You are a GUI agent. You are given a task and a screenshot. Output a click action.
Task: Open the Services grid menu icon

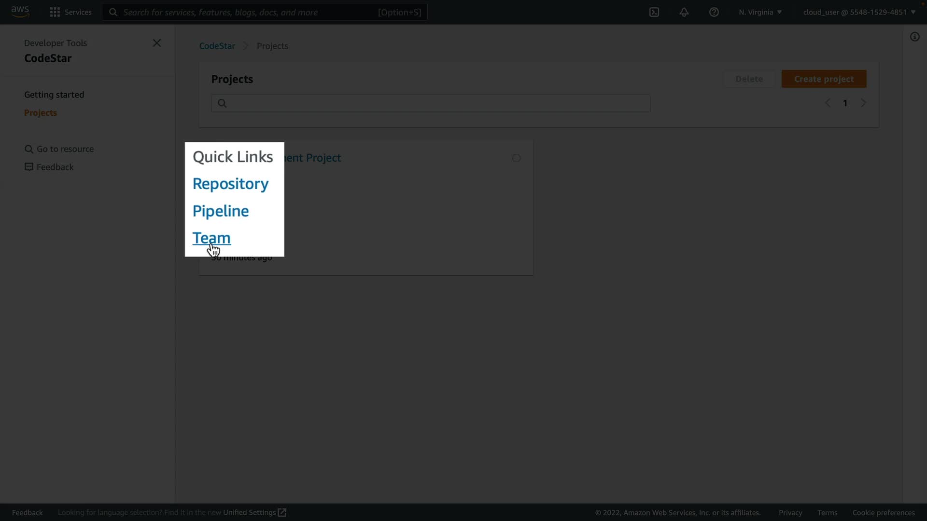coord(55,12)
